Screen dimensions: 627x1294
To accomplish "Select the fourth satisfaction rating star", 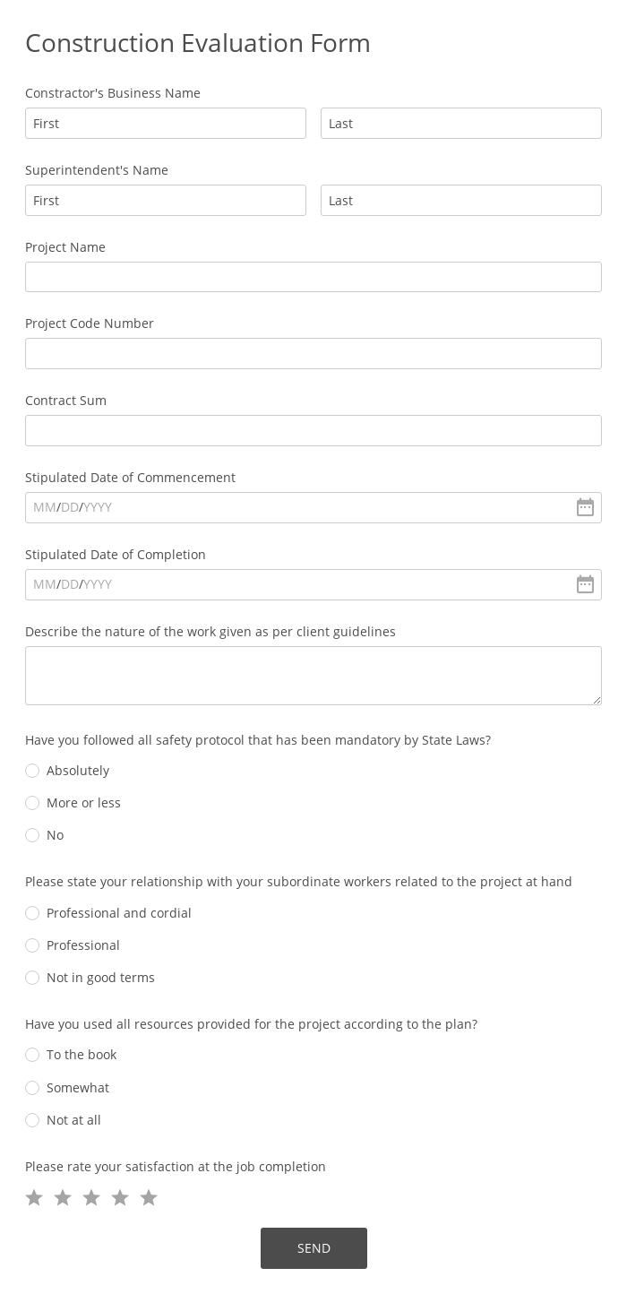I will pyautogui.click(x=120, y=1197).
